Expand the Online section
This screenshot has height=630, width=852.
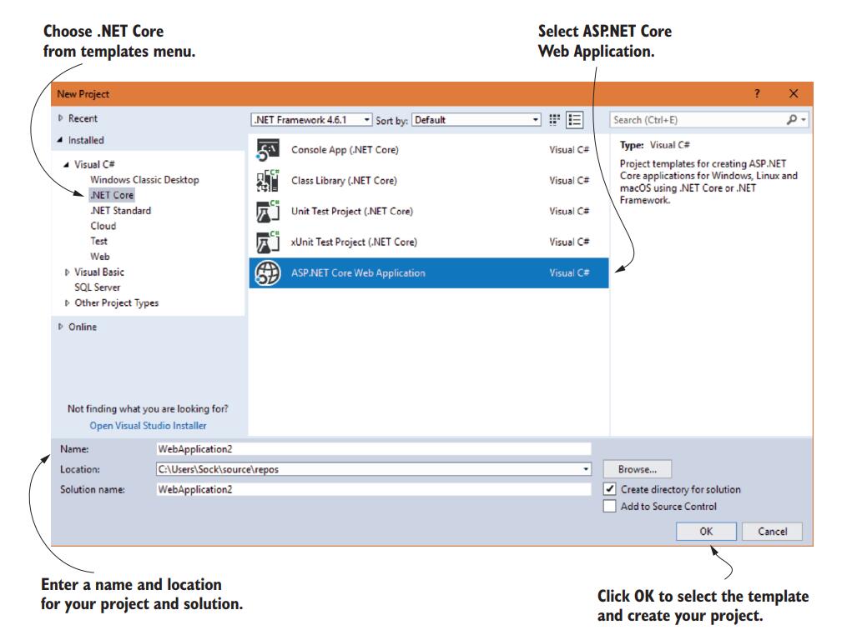coord(60,327)
